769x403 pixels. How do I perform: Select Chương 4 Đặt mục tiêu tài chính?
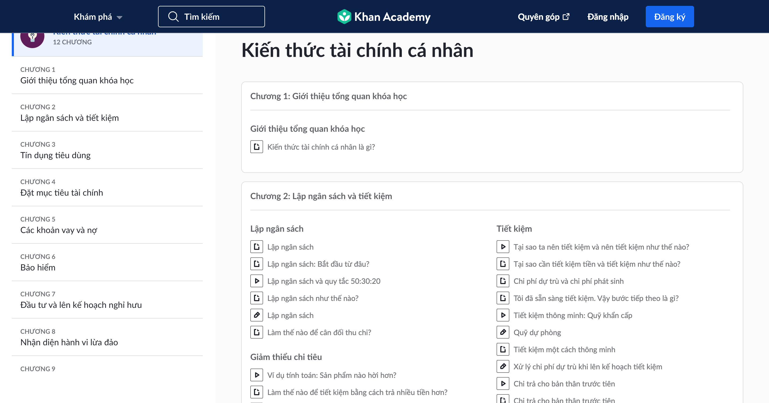107,188
